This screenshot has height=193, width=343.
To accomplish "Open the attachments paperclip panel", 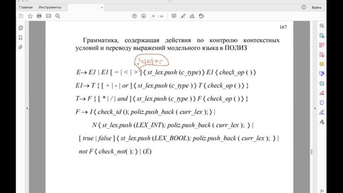I will 20,47.
